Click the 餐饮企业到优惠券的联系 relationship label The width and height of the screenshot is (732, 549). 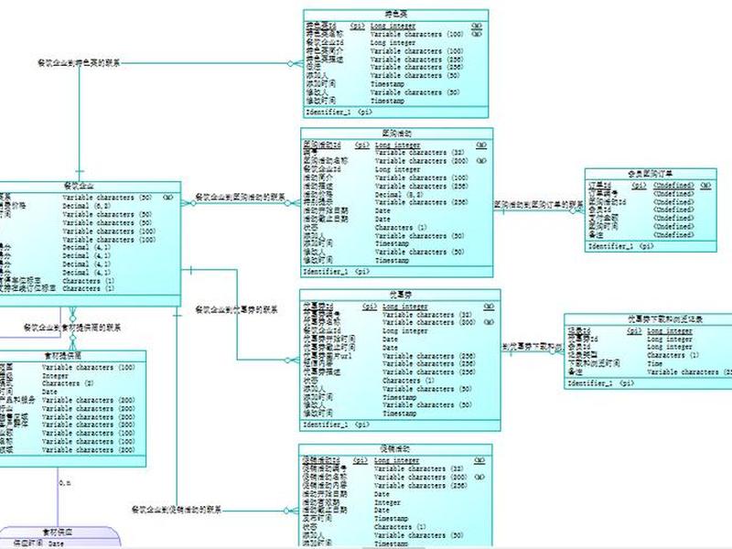click(x=236, y=309)
